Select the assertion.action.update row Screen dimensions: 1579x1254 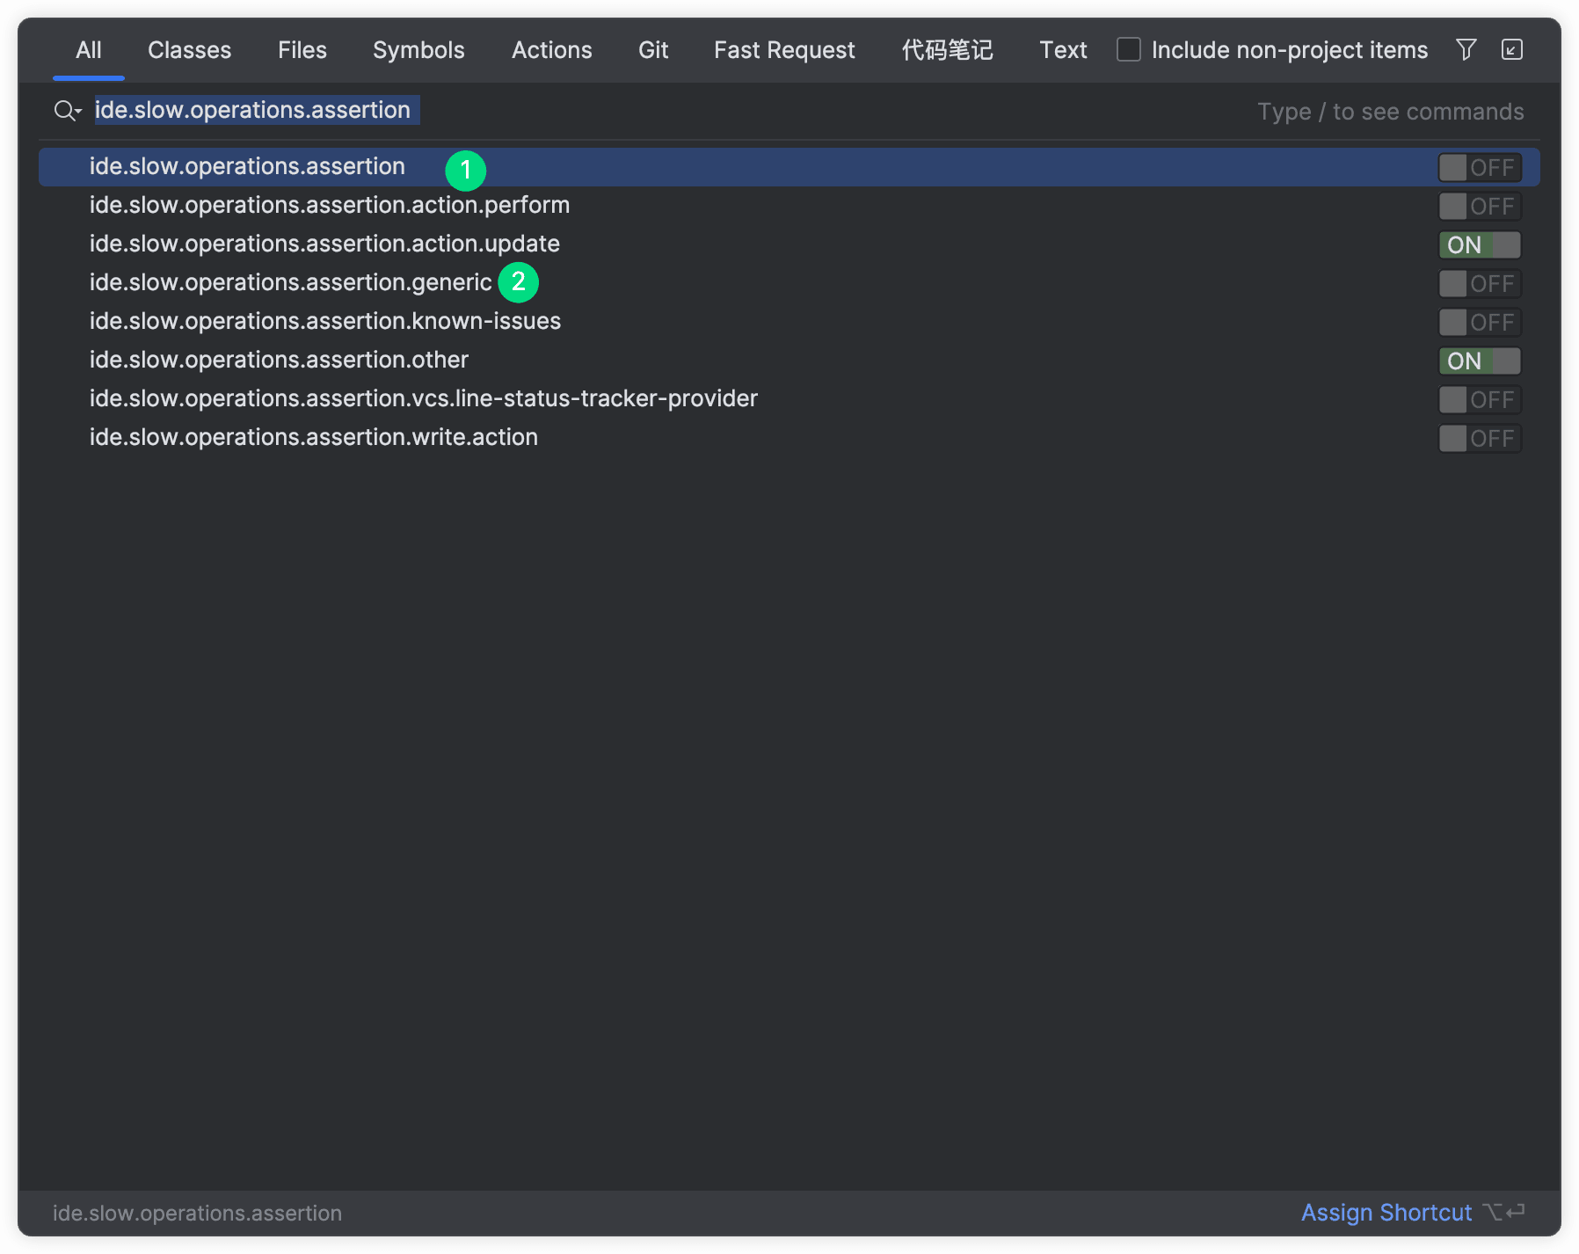[x=324, y=244]
